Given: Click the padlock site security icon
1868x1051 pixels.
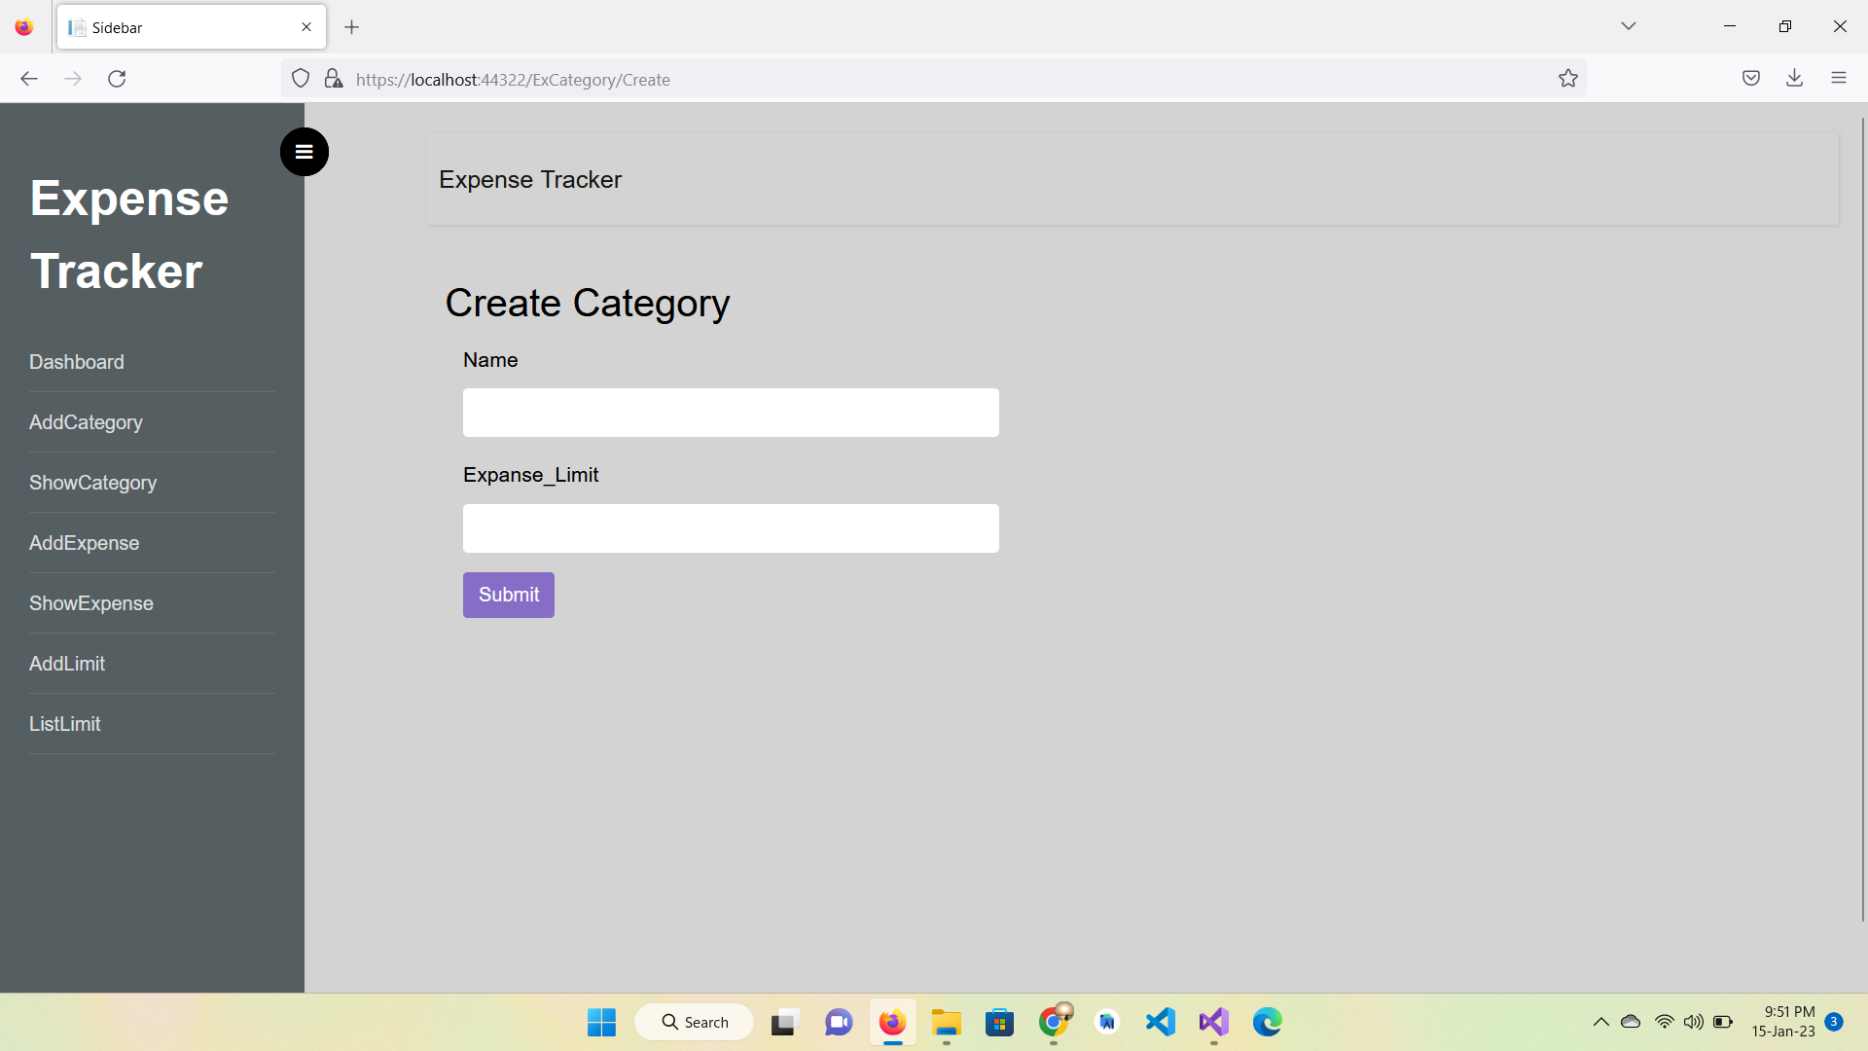Looking at the screenshot, I should click(334, 78).
